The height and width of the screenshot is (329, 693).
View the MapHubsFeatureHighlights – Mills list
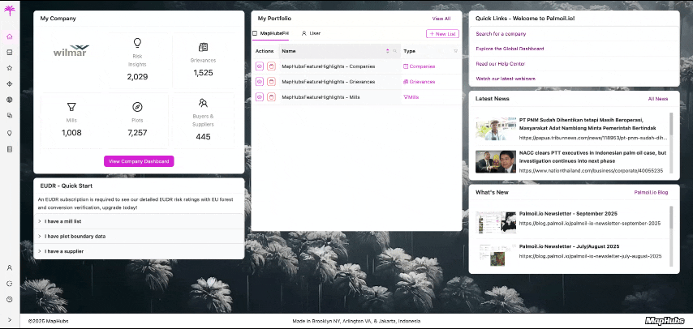(x=260, y=97)
